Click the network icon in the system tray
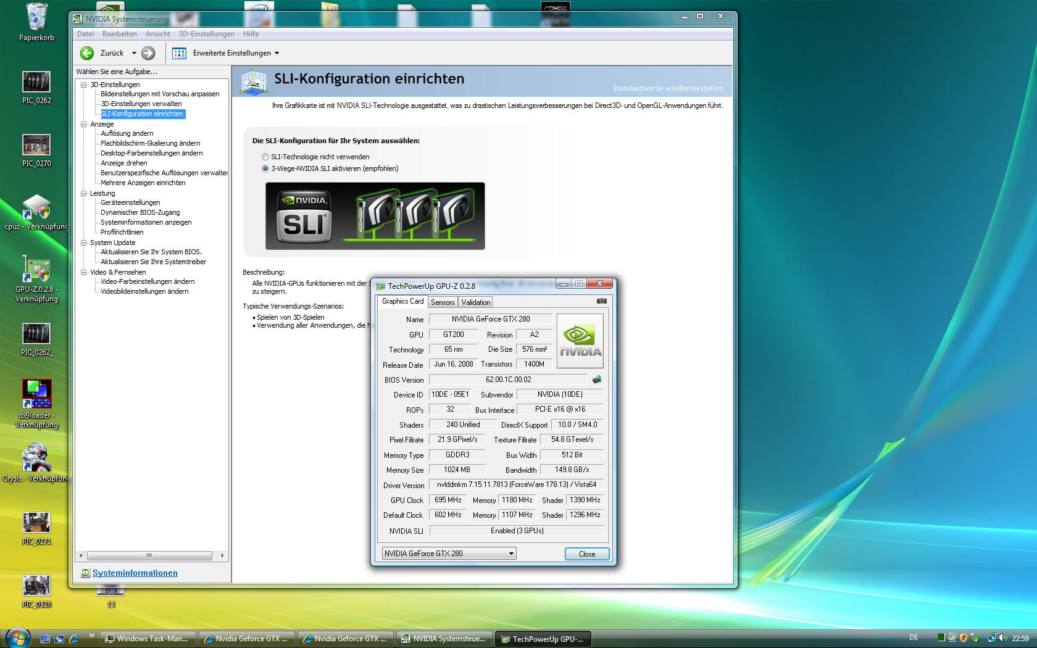The width and height of the screenshot is (1037, 648). click(x=991, y=638)
